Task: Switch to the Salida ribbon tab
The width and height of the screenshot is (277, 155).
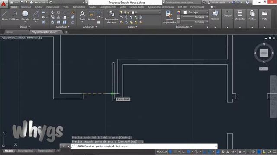Action: click(x=92, y=7)
